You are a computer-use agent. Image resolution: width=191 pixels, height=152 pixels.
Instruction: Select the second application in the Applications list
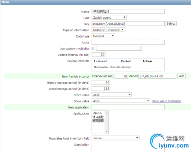[98, 117]
